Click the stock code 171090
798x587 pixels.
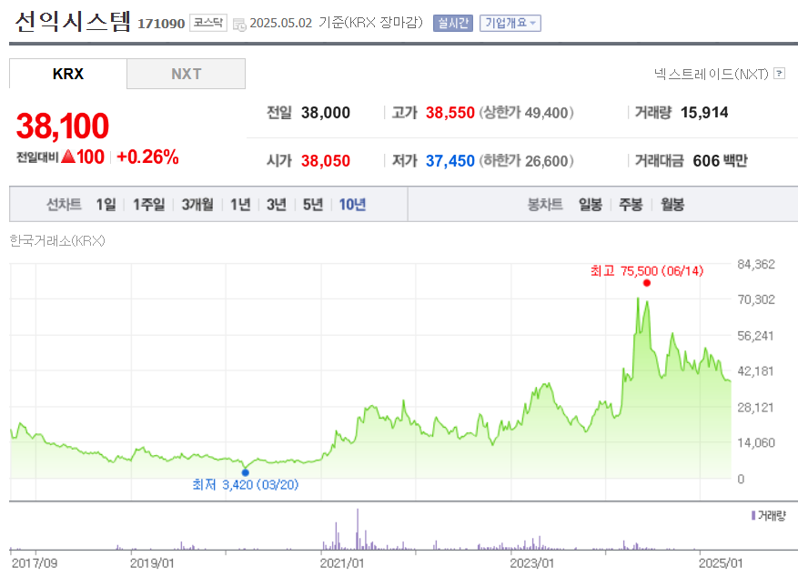coord(161,24)
